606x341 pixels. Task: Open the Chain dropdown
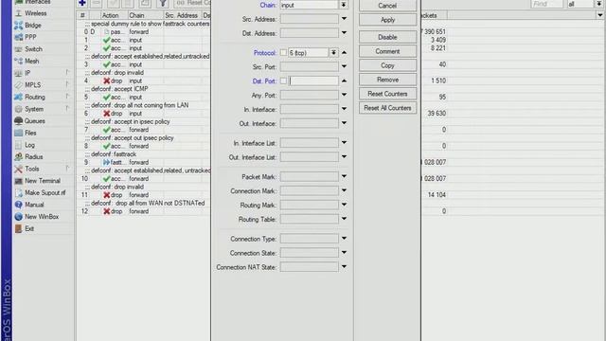coord(343,5)
